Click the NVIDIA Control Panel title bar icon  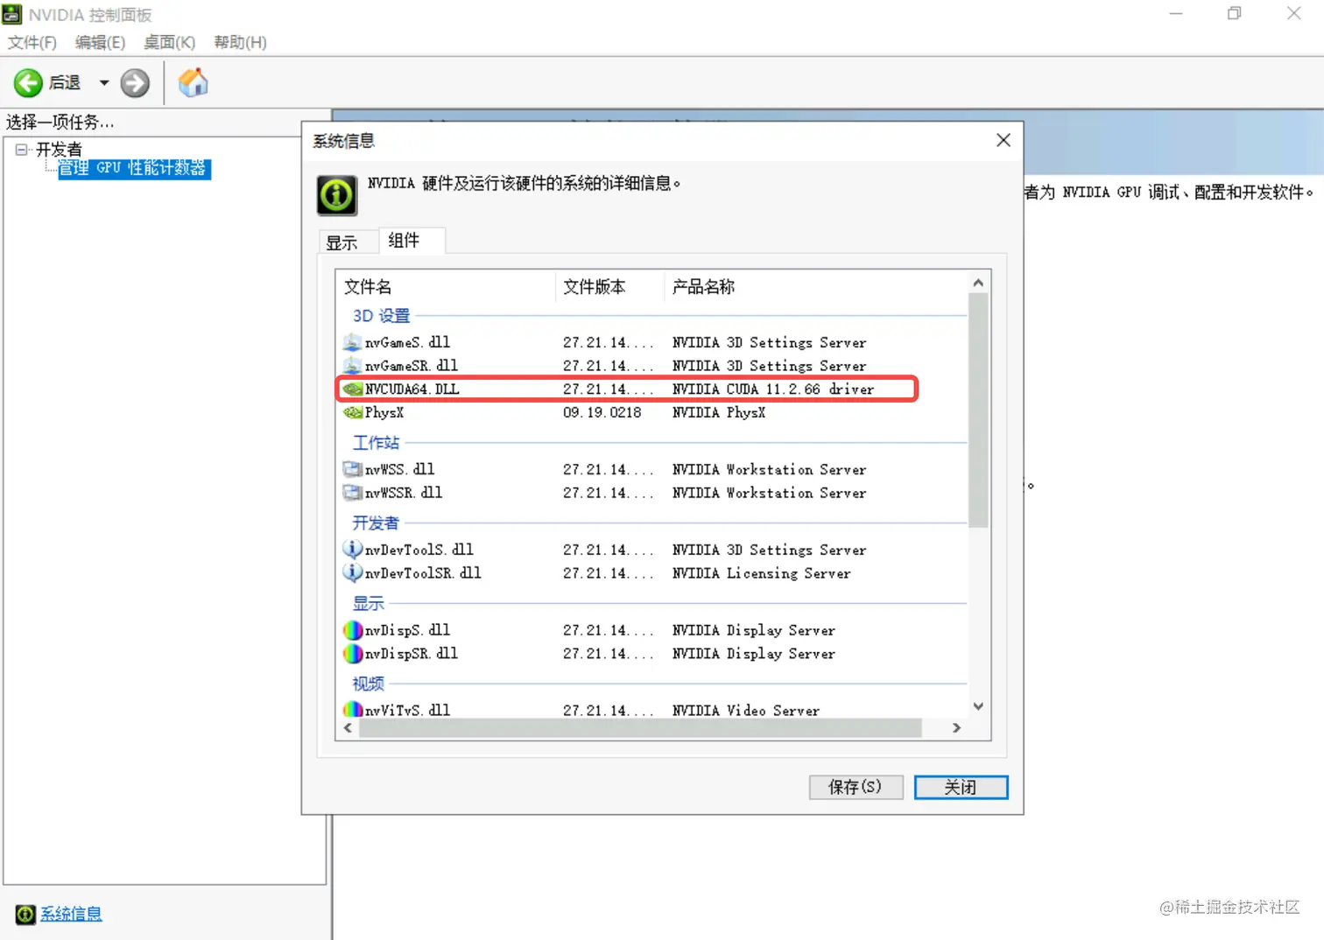[x=12, y=15]
